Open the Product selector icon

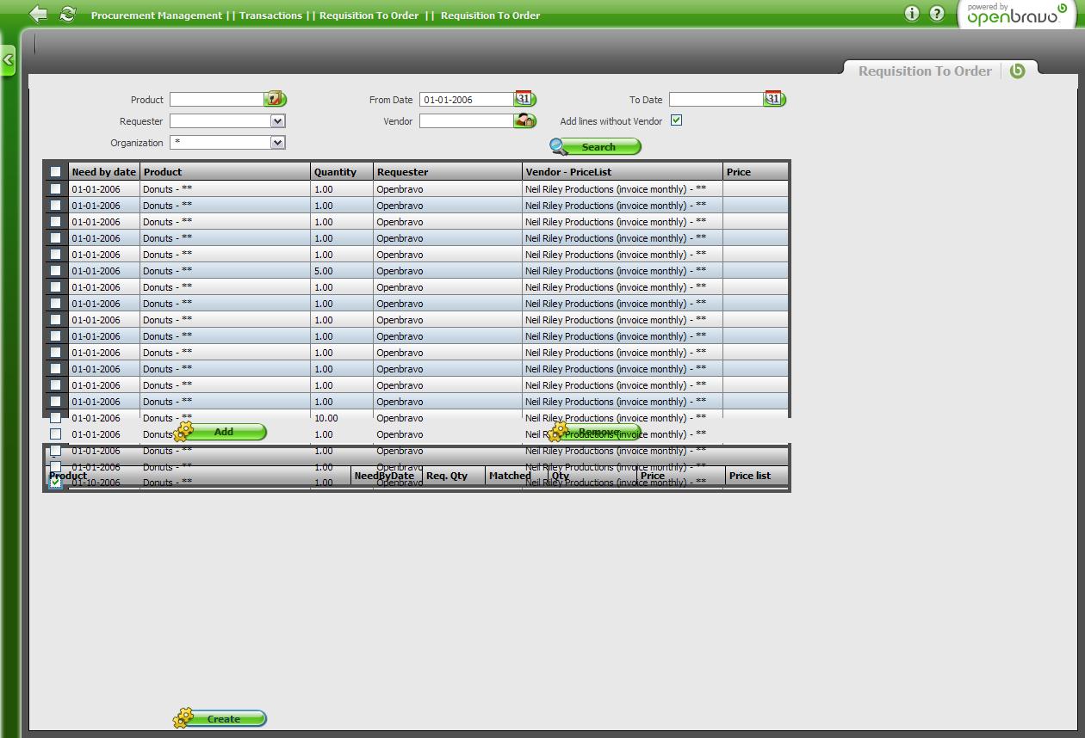click(x=276, y=100)
